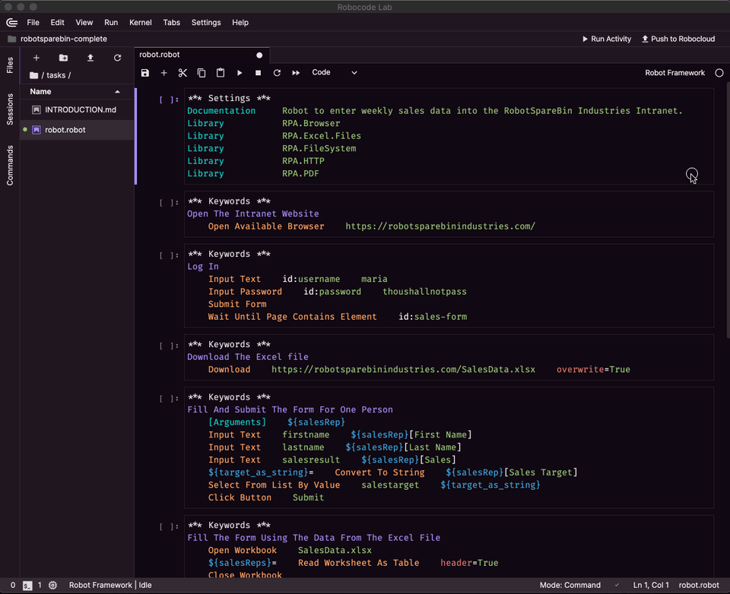The image size is (730, 594).
Task: Insert a cell below with plus icon
Action: (163, 73)
